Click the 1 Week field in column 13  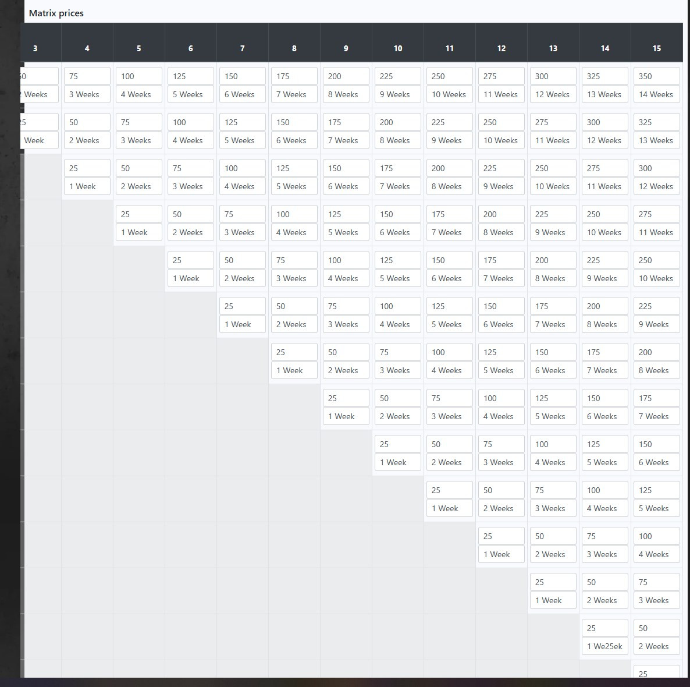pos(553,601)
